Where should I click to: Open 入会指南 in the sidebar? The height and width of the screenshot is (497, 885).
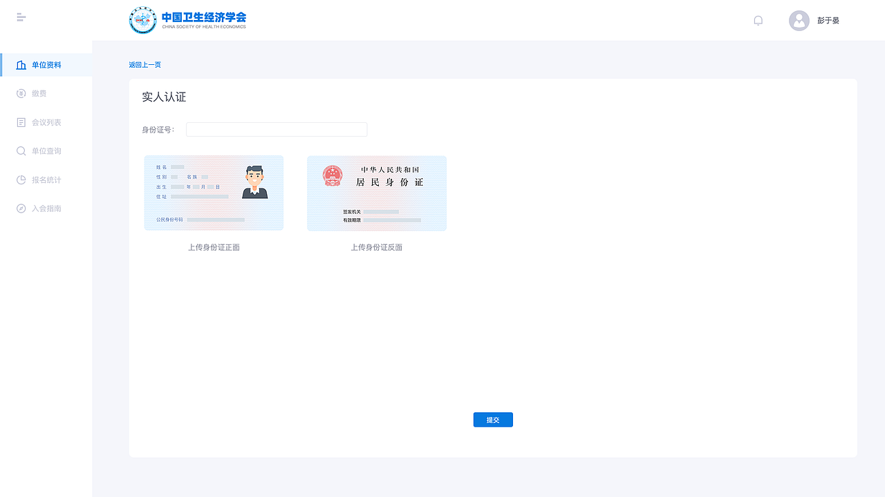pyautogui.click(x=46, y=208)
